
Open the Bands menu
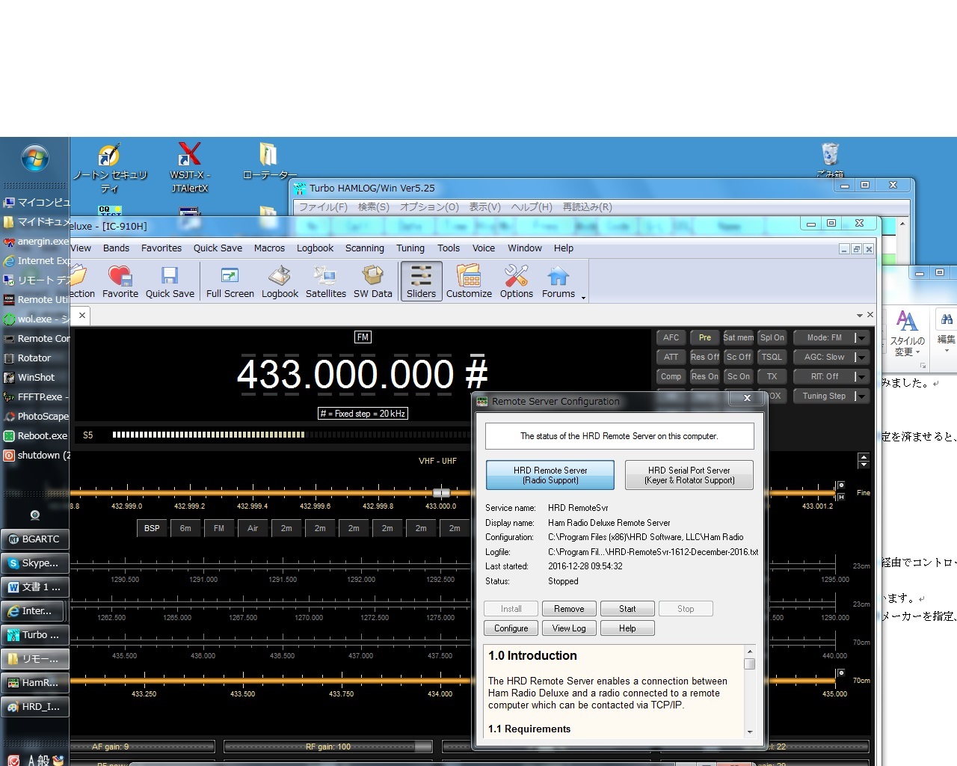click(x=116, y=248)
